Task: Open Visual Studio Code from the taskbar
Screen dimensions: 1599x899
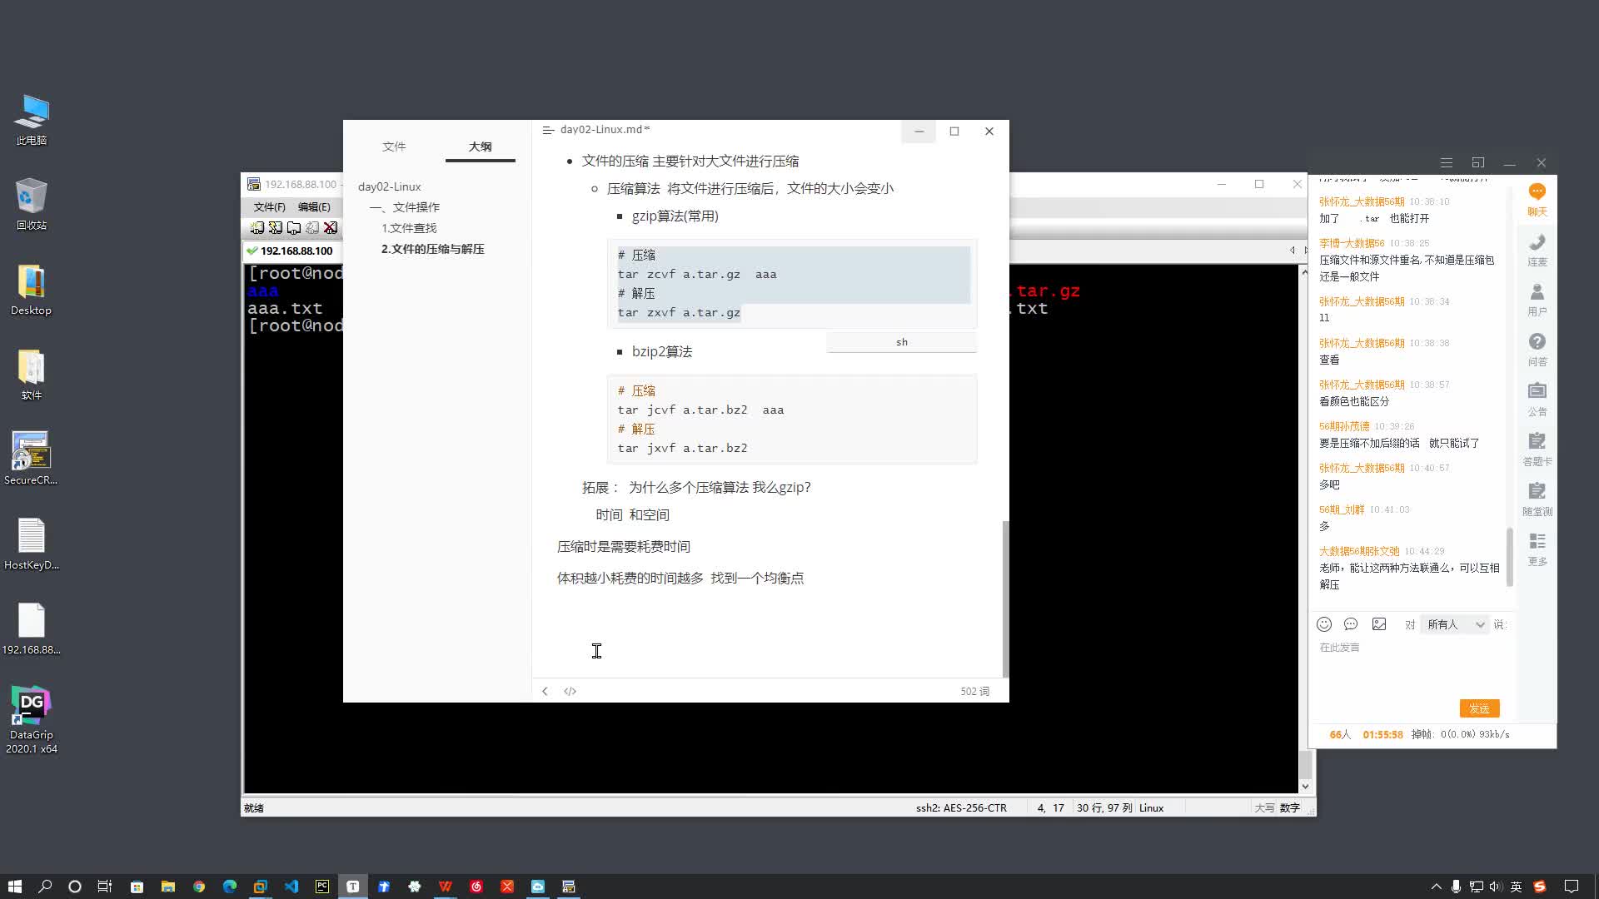Action: pos(291,887)
